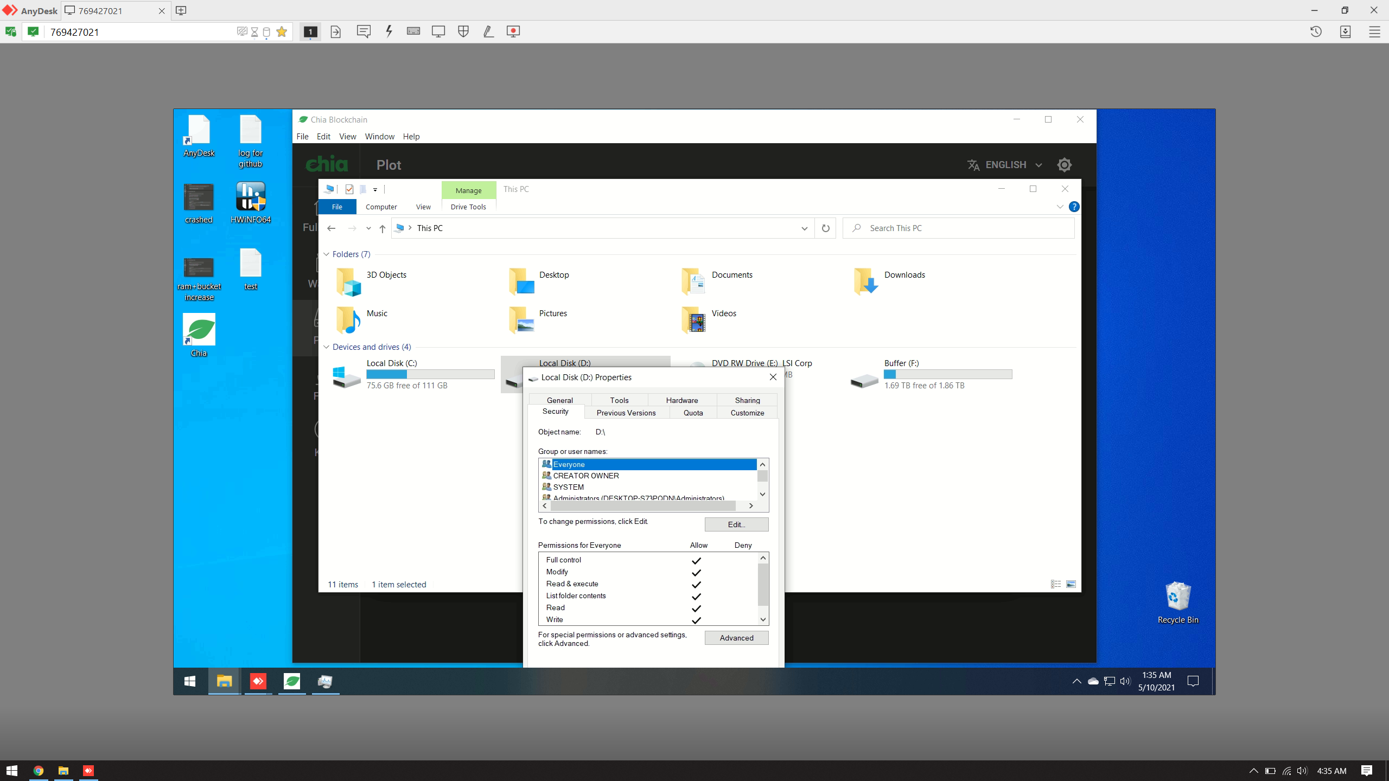Click remote File Explorer taskbar icon
Image resolution: width=1389 pixels, height=781 pixels.
(224, 681)
